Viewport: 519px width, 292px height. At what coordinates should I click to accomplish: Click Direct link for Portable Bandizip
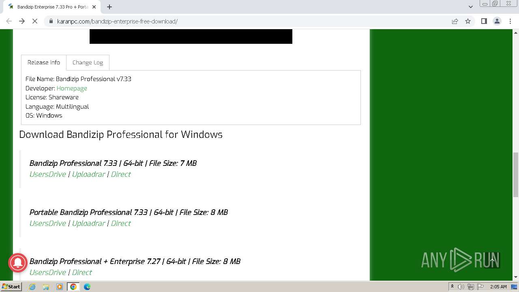[x=121, y=223]
